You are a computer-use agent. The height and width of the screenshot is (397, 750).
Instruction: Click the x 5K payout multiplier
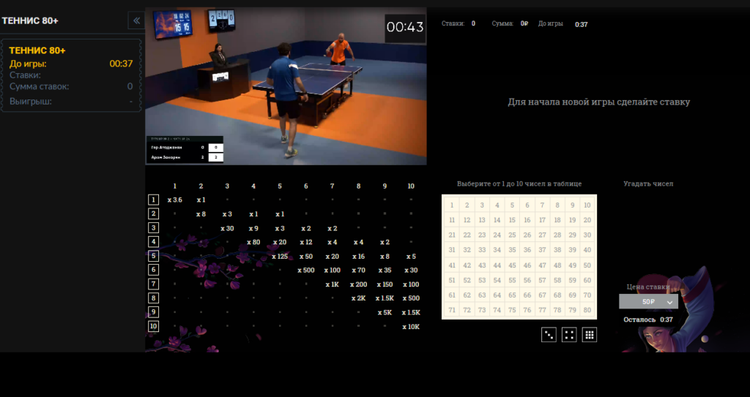tap(385, 312)
